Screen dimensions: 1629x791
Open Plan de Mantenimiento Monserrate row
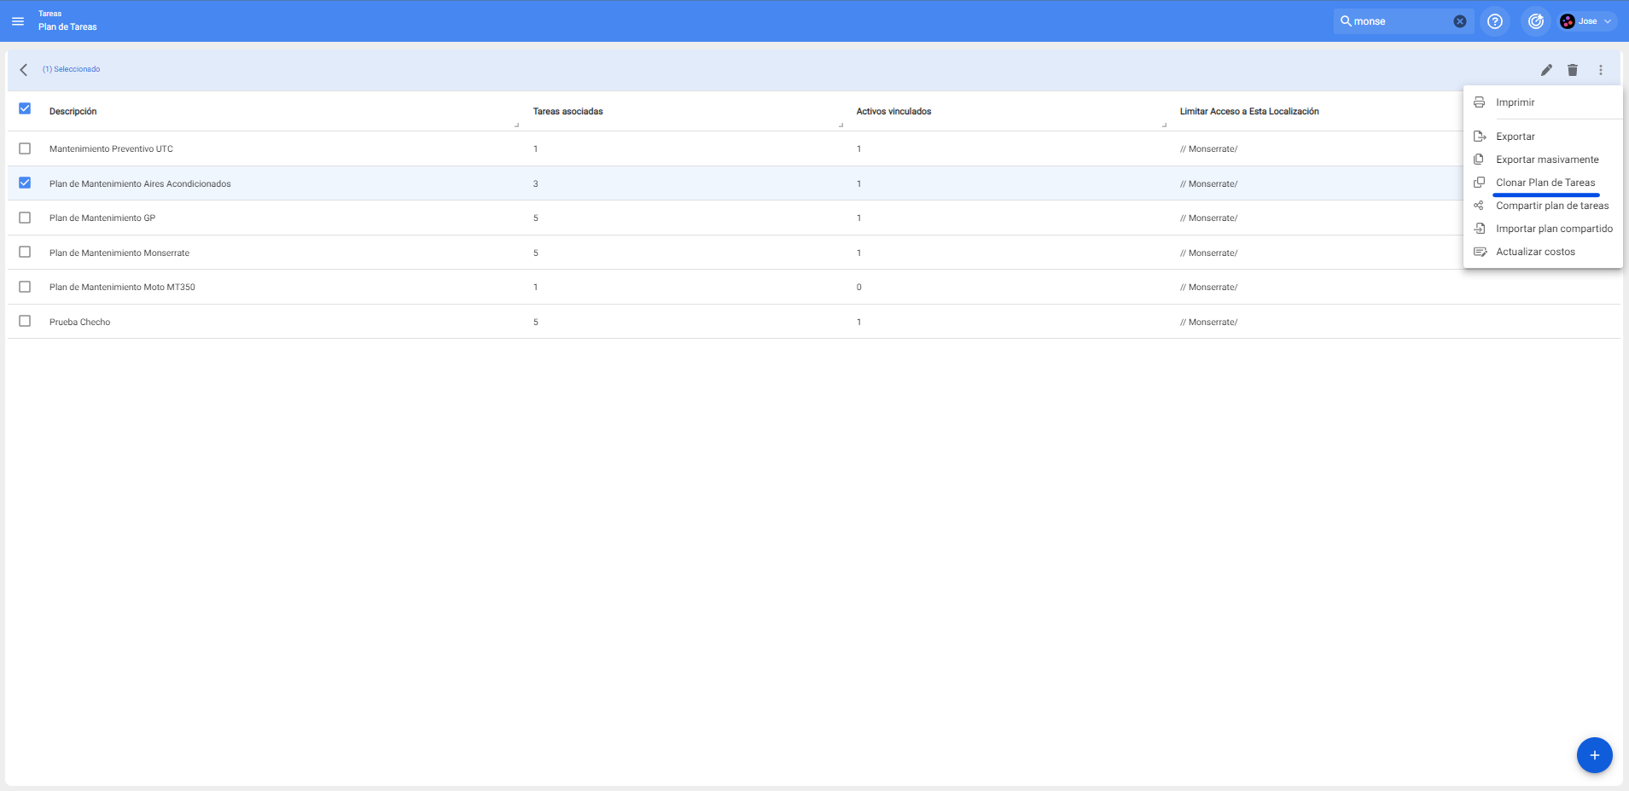point(119,253)
